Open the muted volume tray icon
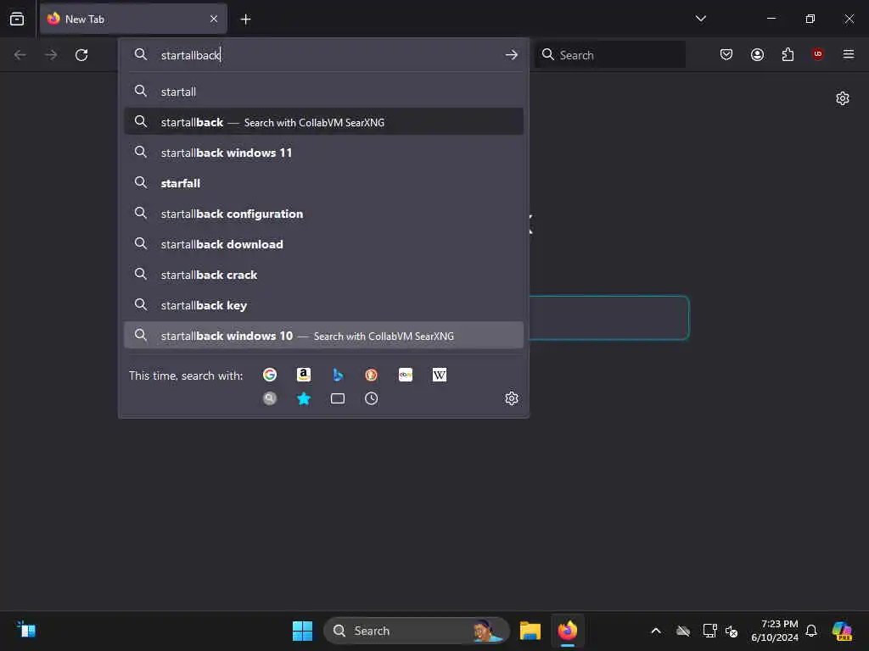 point(732,631)
